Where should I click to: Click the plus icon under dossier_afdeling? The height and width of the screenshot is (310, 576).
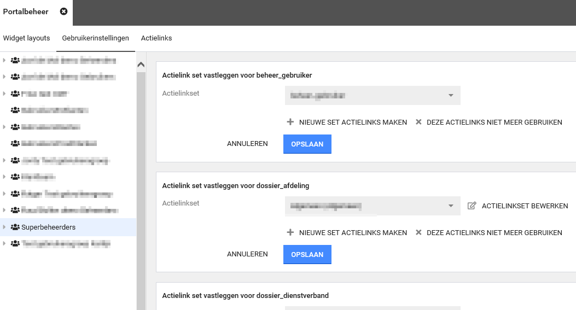point(290,233)
